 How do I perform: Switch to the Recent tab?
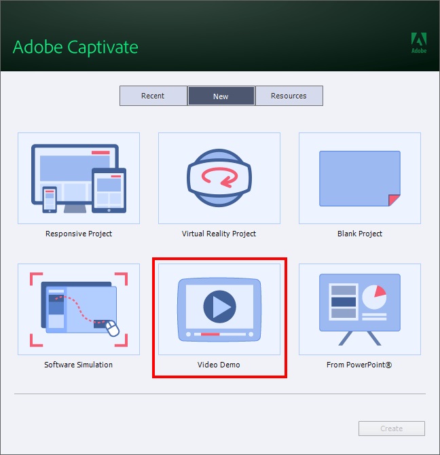153,96
